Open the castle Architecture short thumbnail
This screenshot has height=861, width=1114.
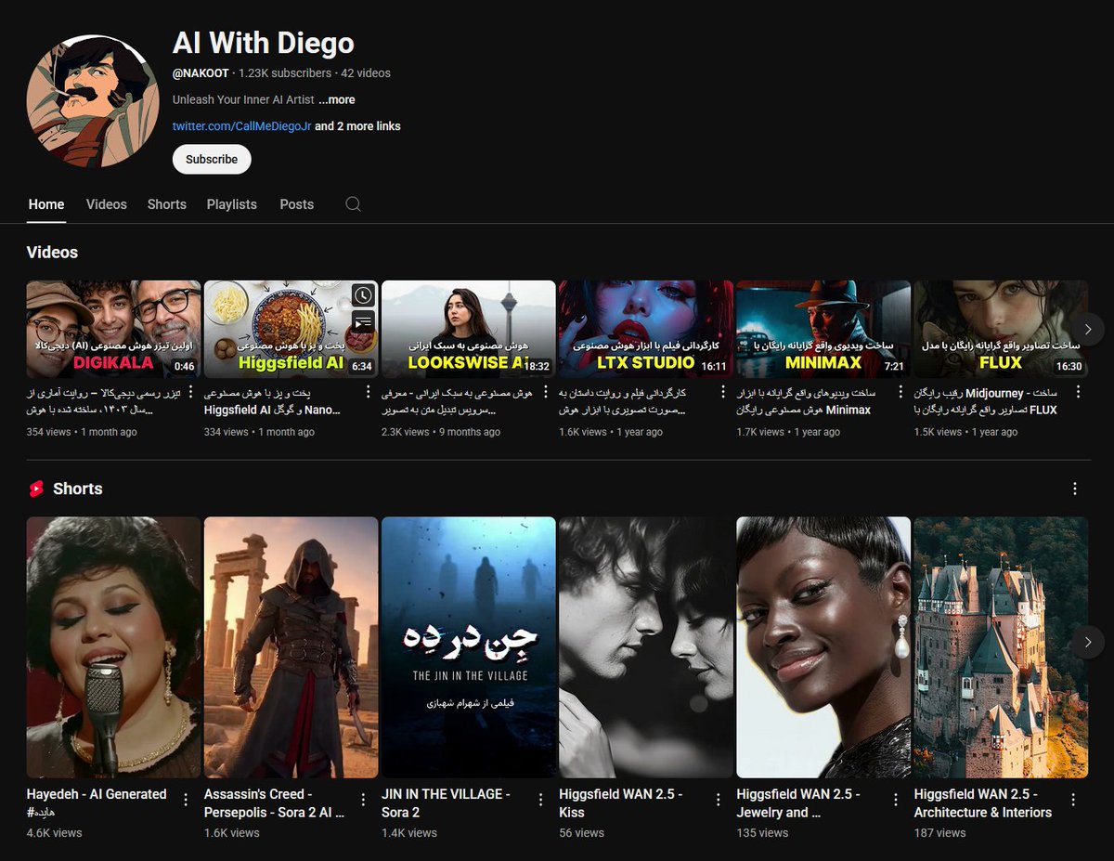coord(1001,647)
